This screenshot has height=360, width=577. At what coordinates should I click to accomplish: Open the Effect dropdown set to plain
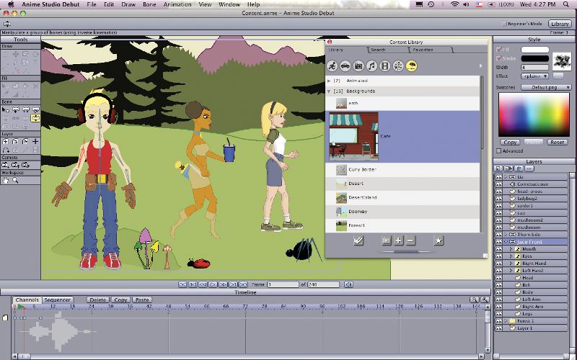[534, 76]
